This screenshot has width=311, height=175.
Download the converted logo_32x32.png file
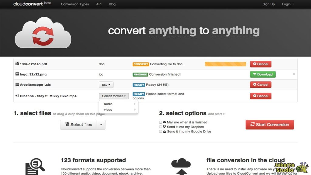[262, 74]
